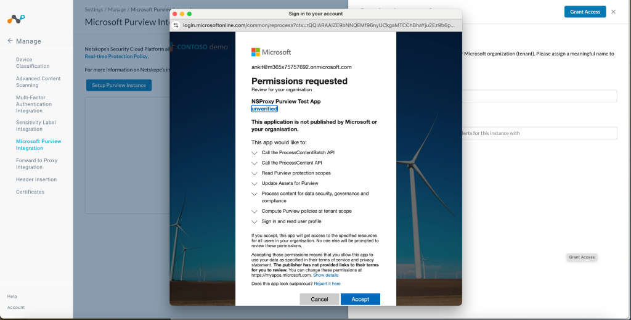Open Account in the sidebar
Screen dimensions: 631x320
(16, 307)
